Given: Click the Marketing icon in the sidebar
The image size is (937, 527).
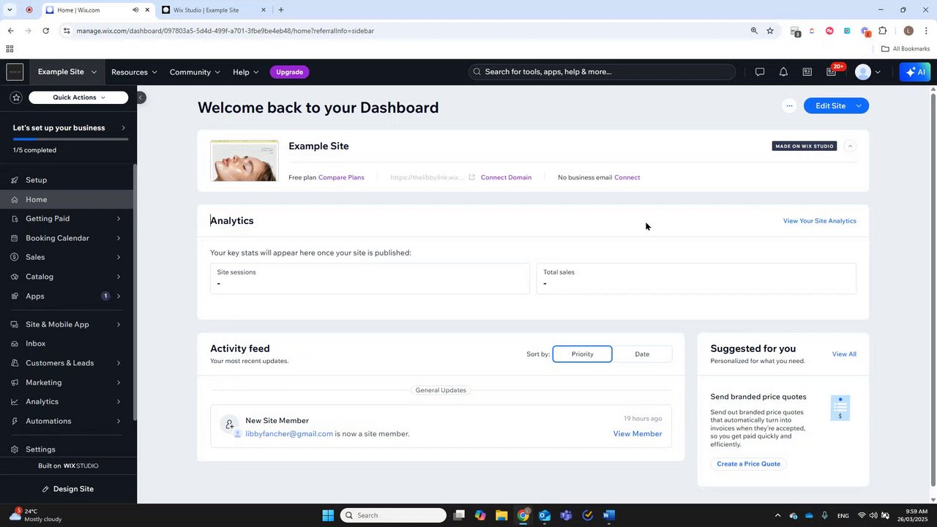Looking at the screenshot, I should [15, 382].
